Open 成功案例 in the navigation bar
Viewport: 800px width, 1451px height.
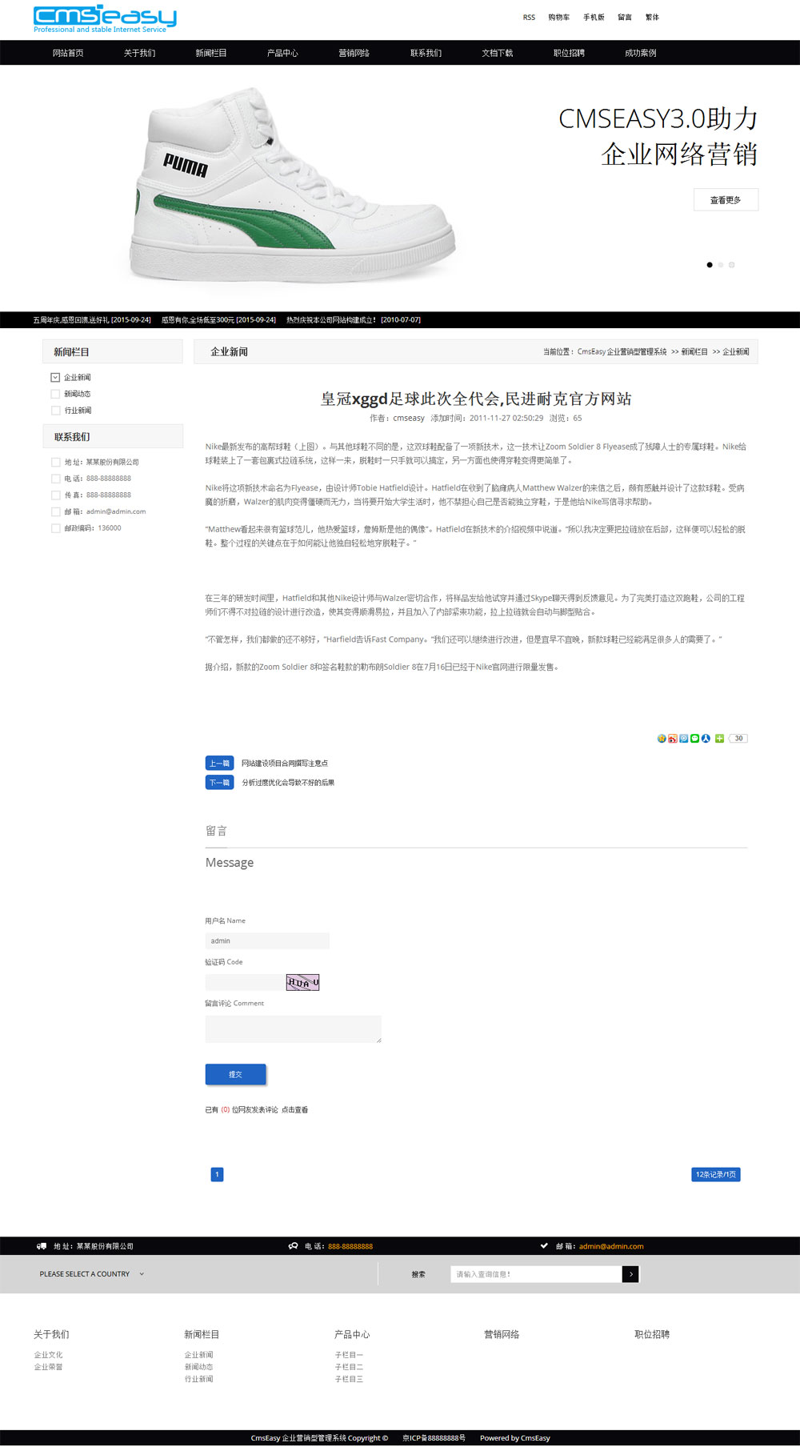(641, 53)
